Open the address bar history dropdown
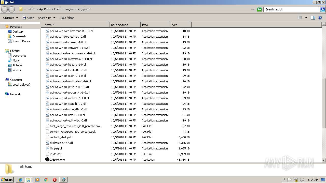 pyautogui.click(x=253, y=9)
